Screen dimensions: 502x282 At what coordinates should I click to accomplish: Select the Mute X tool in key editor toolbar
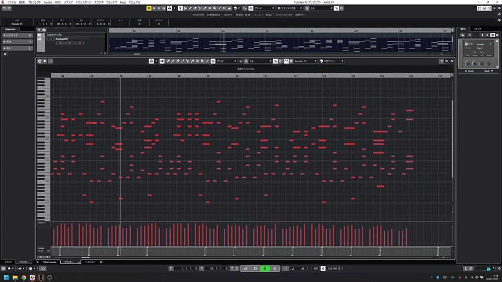(197, 61)
